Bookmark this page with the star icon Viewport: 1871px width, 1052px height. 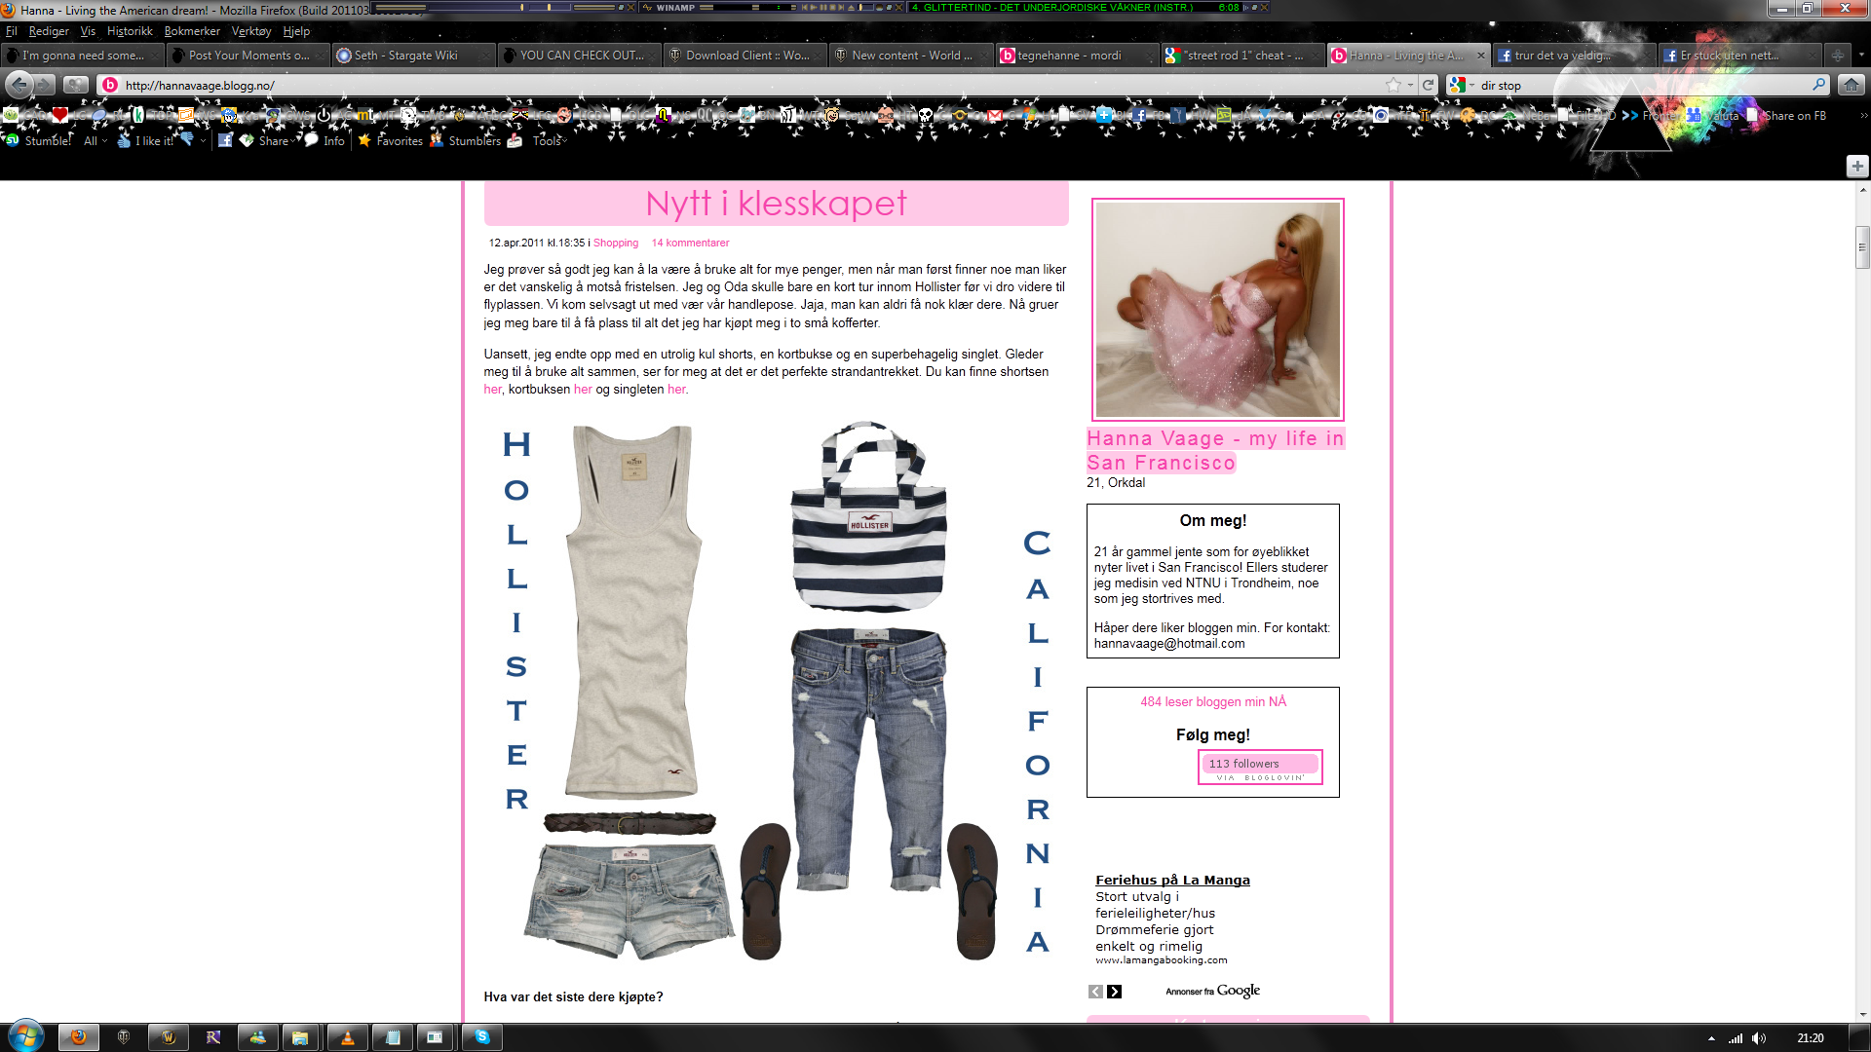coord(1394,85)
